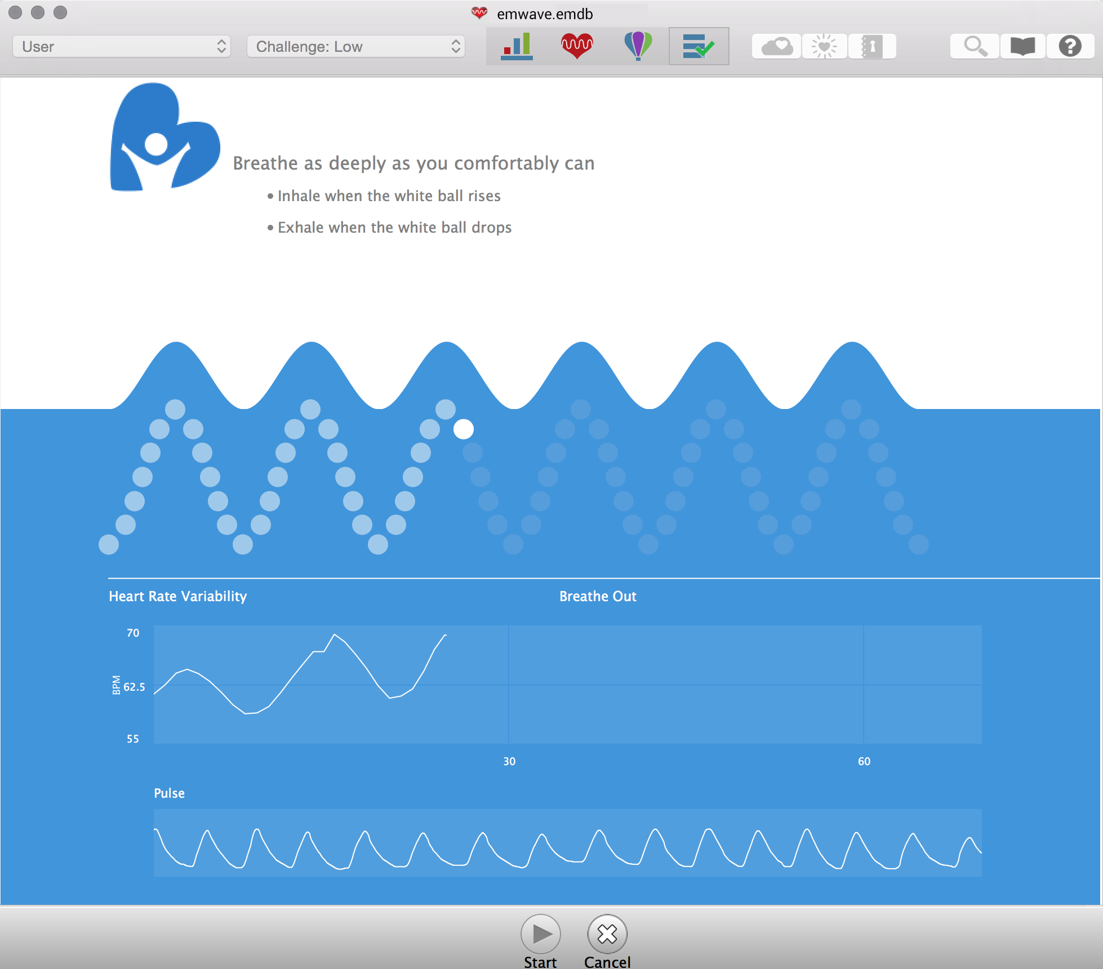Image resolution: width=1103 pixels, height=969 pixels.
Task: Click the "Breathe Out" label
Action: coord(598,596)
